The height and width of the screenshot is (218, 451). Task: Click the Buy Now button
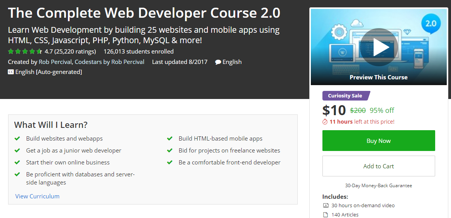tap(378, 141)
